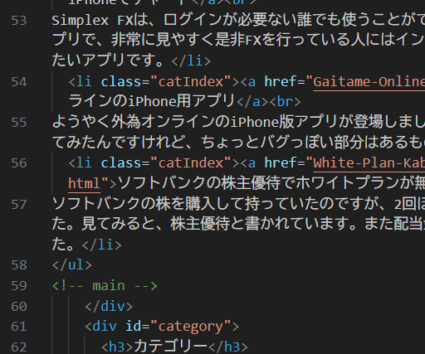Image resolution: width=425 pixels, height=354 pixels.
Task: Click the <!-- main --> comment
Action: pyautogui.click(x=105, y=286)
